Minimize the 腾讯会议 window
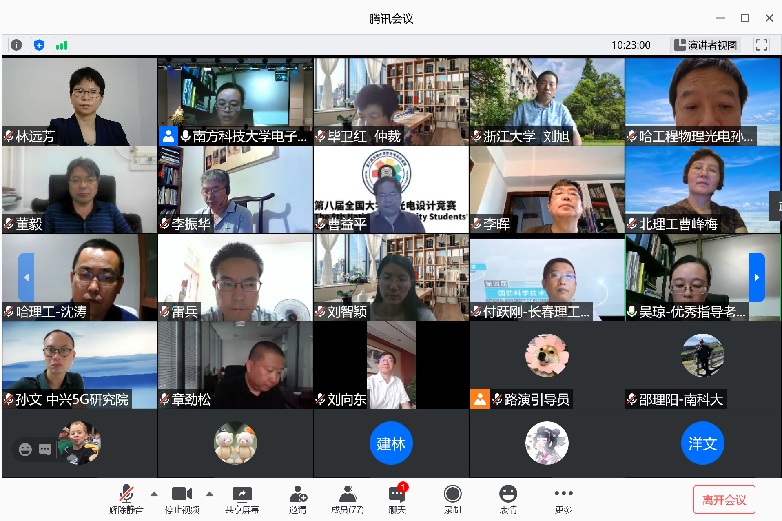Image resolution: width=782 pixels, height=521 pixels. point(720,18)
